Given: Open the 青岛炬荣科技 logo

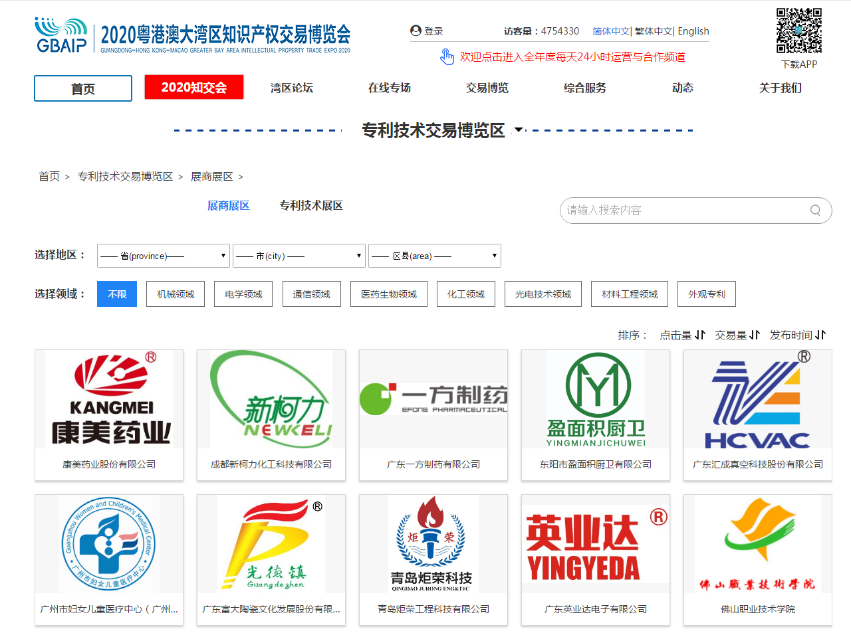Looking at the screenshot, I should pos(433,544).
